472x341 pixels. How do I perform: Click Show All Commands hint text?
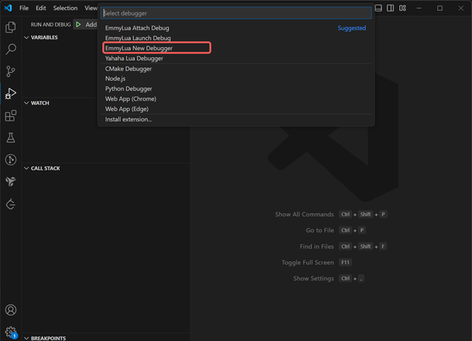pyautogui.click(x=304, y=214)
